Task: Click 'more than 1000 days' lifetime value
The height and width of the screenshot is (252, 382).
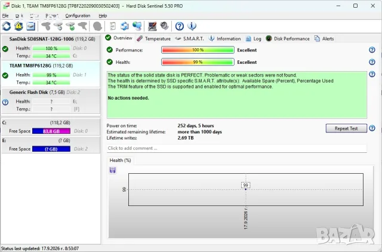Action: 199,132
